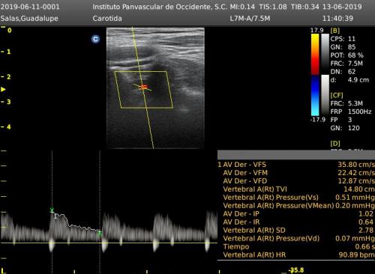Click the patient name Salas,Guadalupe
Image resolution: width=375 pixels, height=274 pixels.
[x=29, y=19]
